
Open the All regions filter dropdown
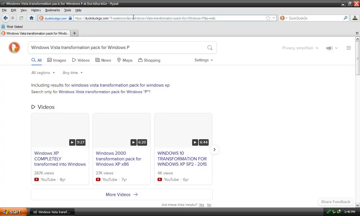tap(43, 73)
